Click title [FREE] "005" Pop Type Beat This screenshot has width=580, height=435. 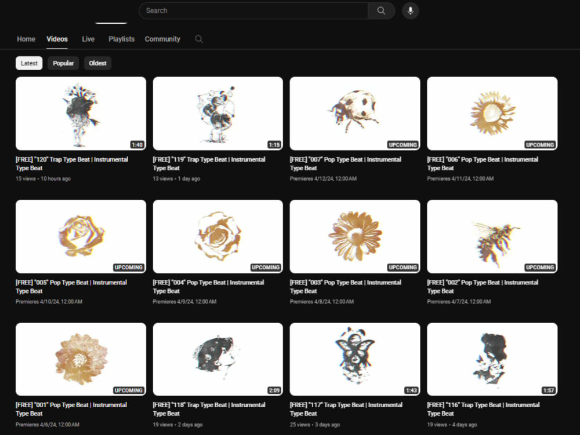[71, 287]
